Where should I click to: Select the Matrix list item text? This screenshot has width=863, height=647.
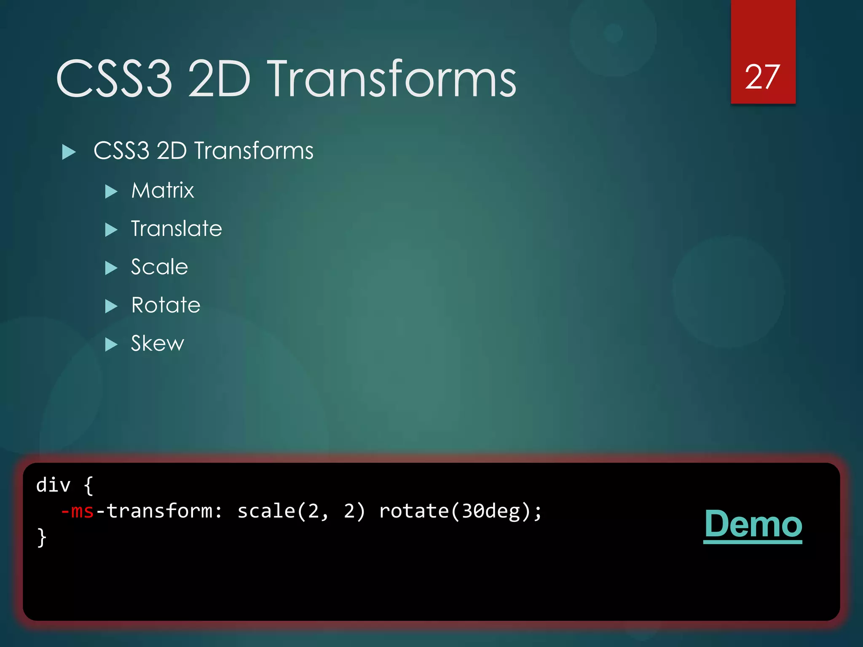point(163,190)
